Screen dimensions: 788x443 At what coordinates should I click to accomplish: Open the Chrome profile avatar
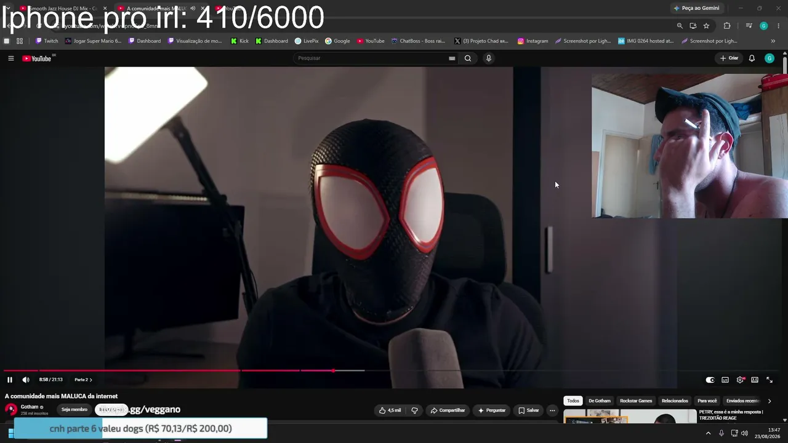click(x=763, y=26)
